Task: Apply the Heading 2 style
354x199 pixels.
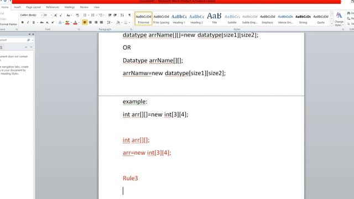Action: (x=197, y=19)
